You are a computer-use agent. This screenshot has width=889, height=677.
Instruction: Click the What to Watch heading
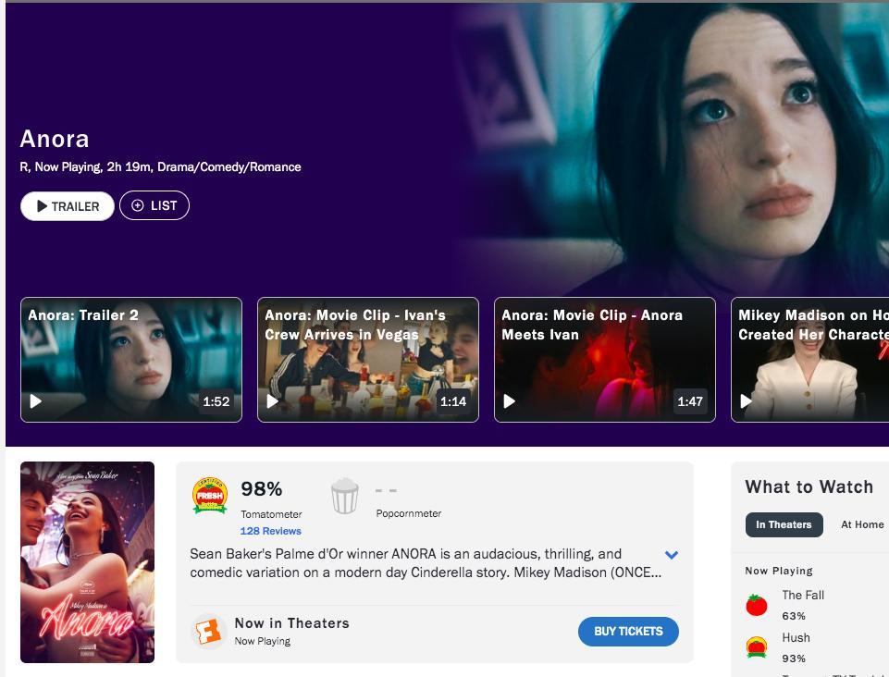(809, 486)
